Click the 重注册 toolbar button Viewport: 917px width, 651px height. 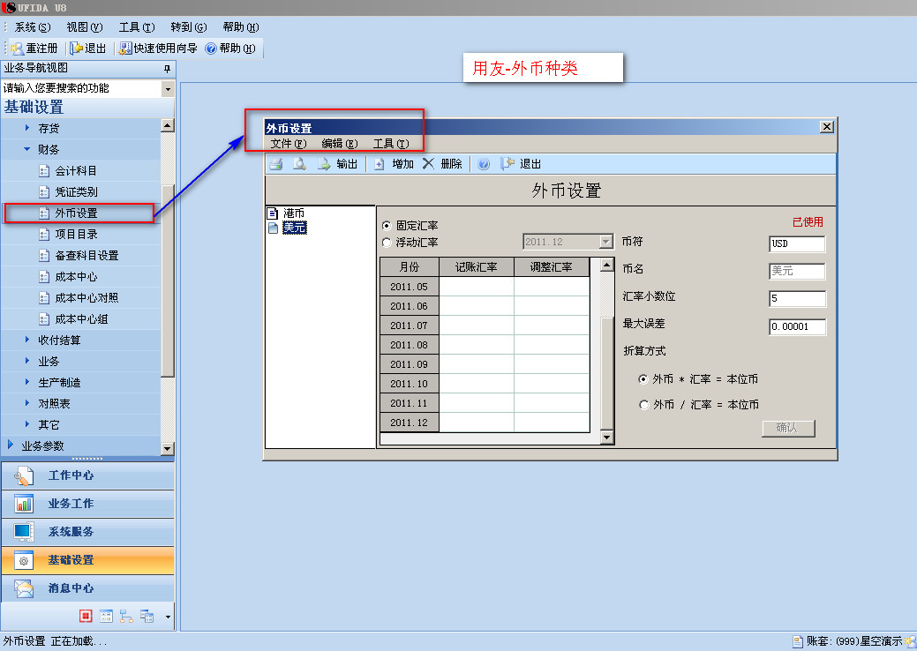coord(34,49)
